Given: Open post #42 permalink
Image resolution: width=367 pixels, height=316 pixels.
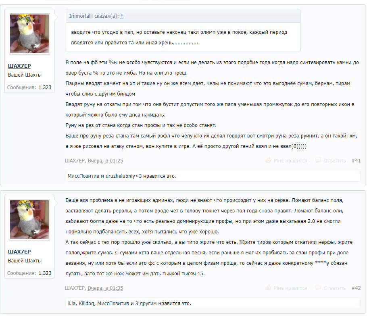Looking at the screenshot, I should tap(356, 288).
